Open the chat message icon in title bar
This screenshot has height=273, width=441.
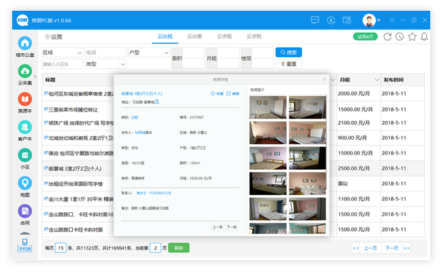click(x=315, y=20)
